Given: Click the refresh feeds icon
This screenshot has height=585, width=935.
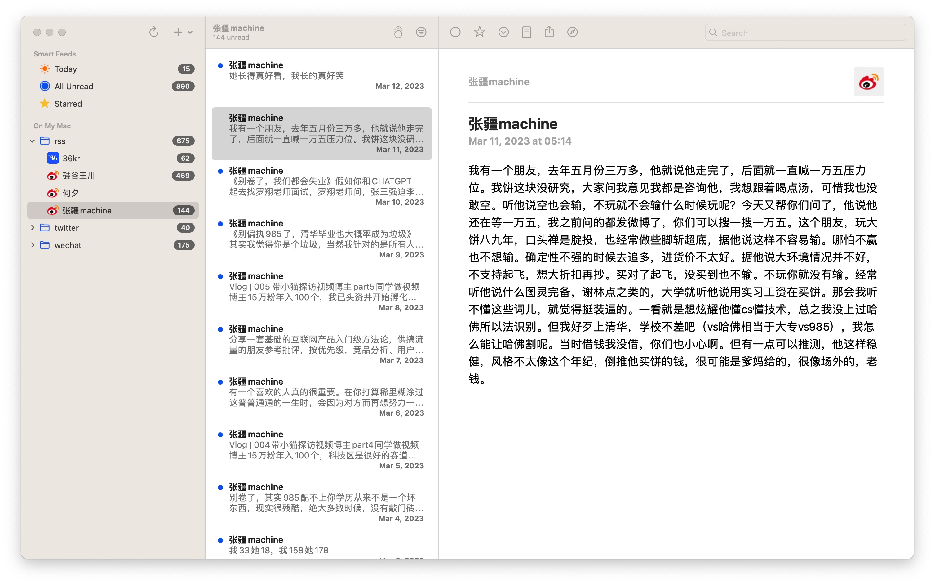Looking at the screenshot, I should 153,32.
